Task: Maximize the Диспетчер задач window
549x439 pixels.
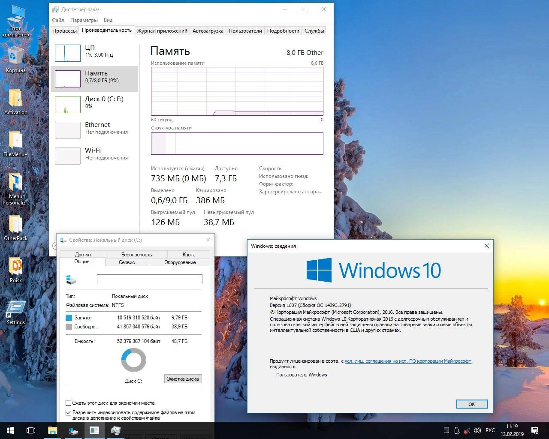Action: pyautogui.click(x=304, y=9)
